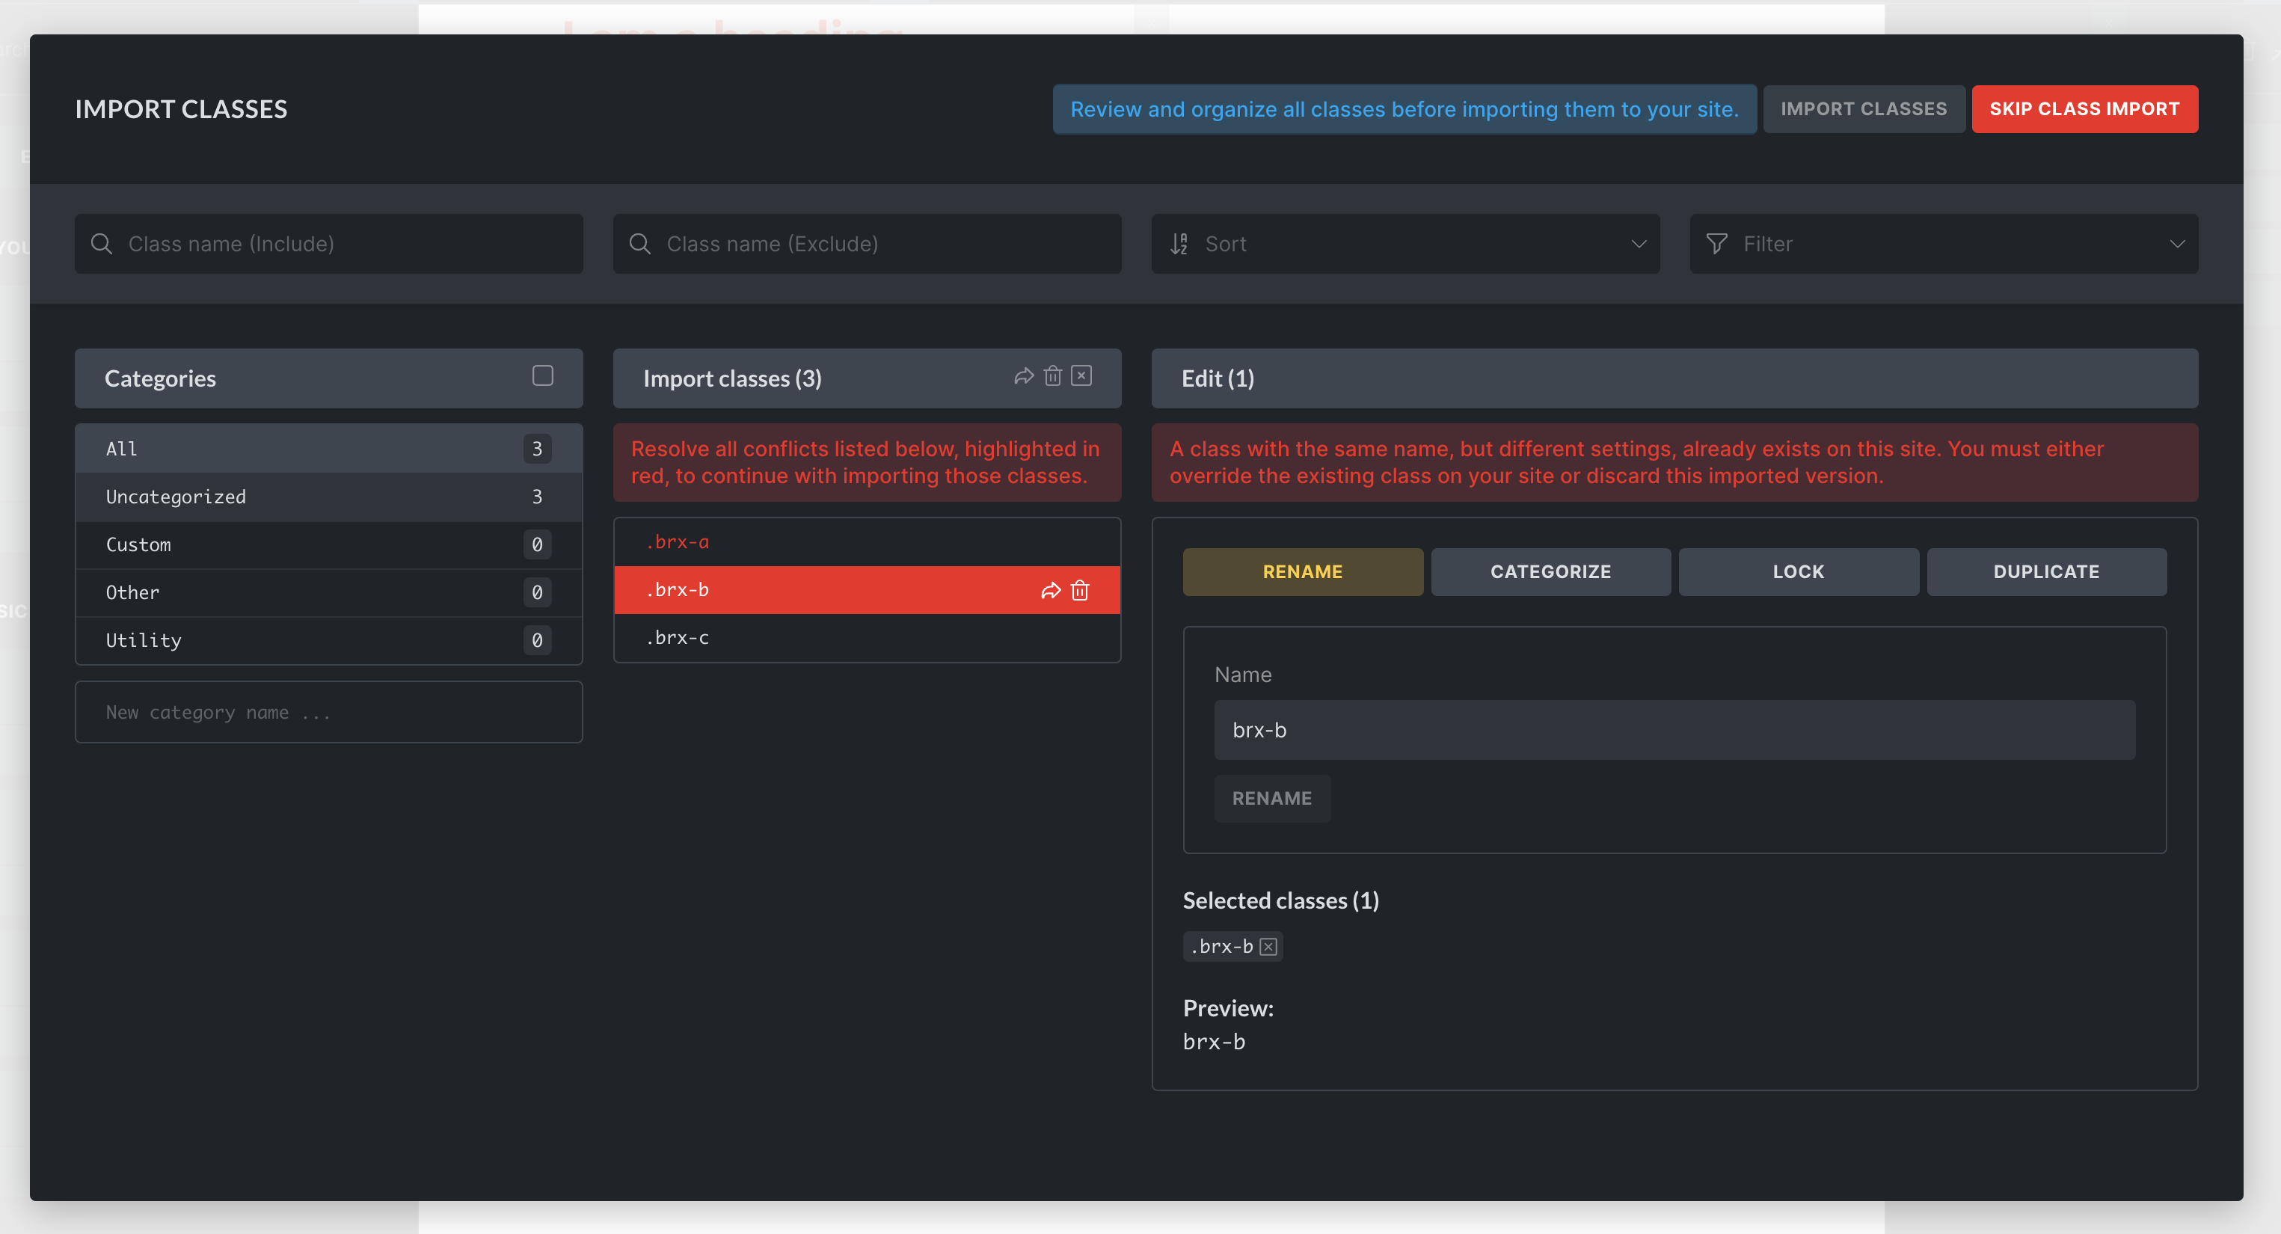
Task: Toggle the Categories header checkbox
Action: [x=543, y=376]
